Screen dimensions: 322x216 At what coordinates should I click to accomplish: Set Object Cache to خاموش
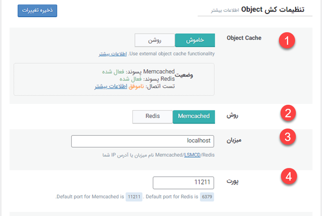(195, 40)
